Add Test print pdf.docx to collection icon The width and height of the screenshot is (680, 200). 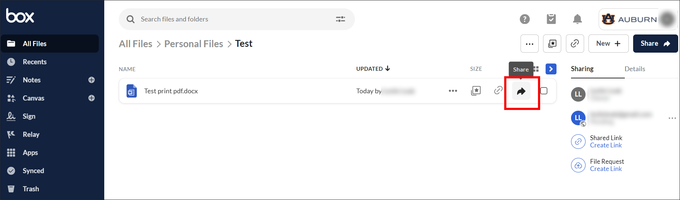pos(475,91)
